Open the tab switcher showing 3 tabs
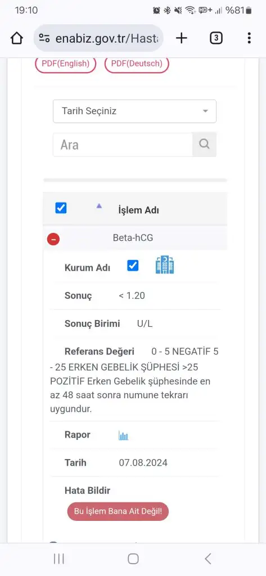 click(216, 38)
